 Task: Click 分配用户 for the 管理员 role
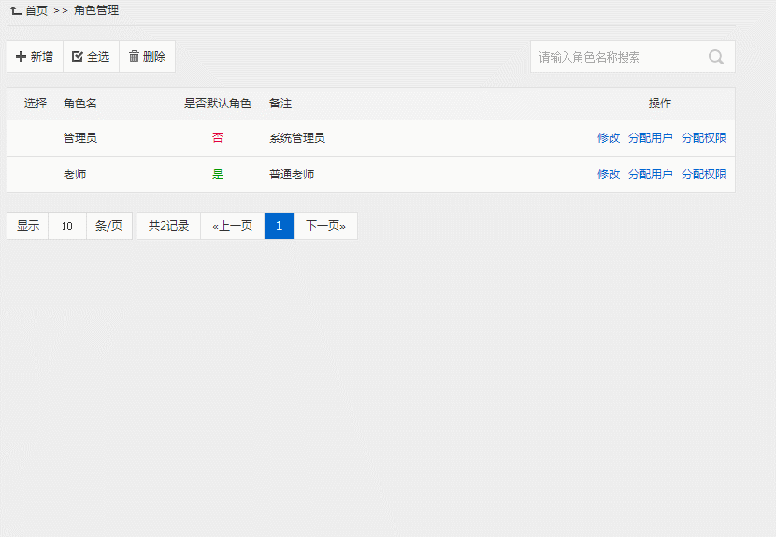point(651,138)
